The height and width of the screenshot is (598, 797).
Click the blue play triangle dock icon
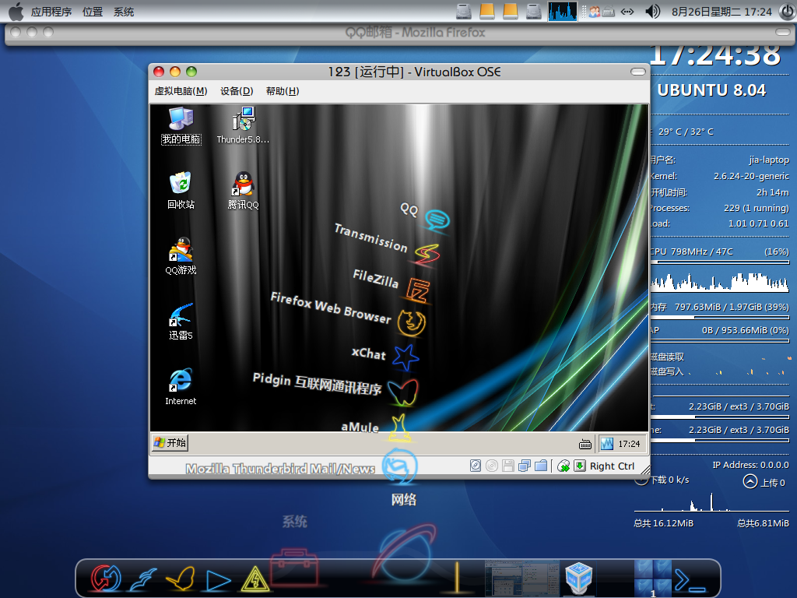pyautogui.click(x=218, y=581)
